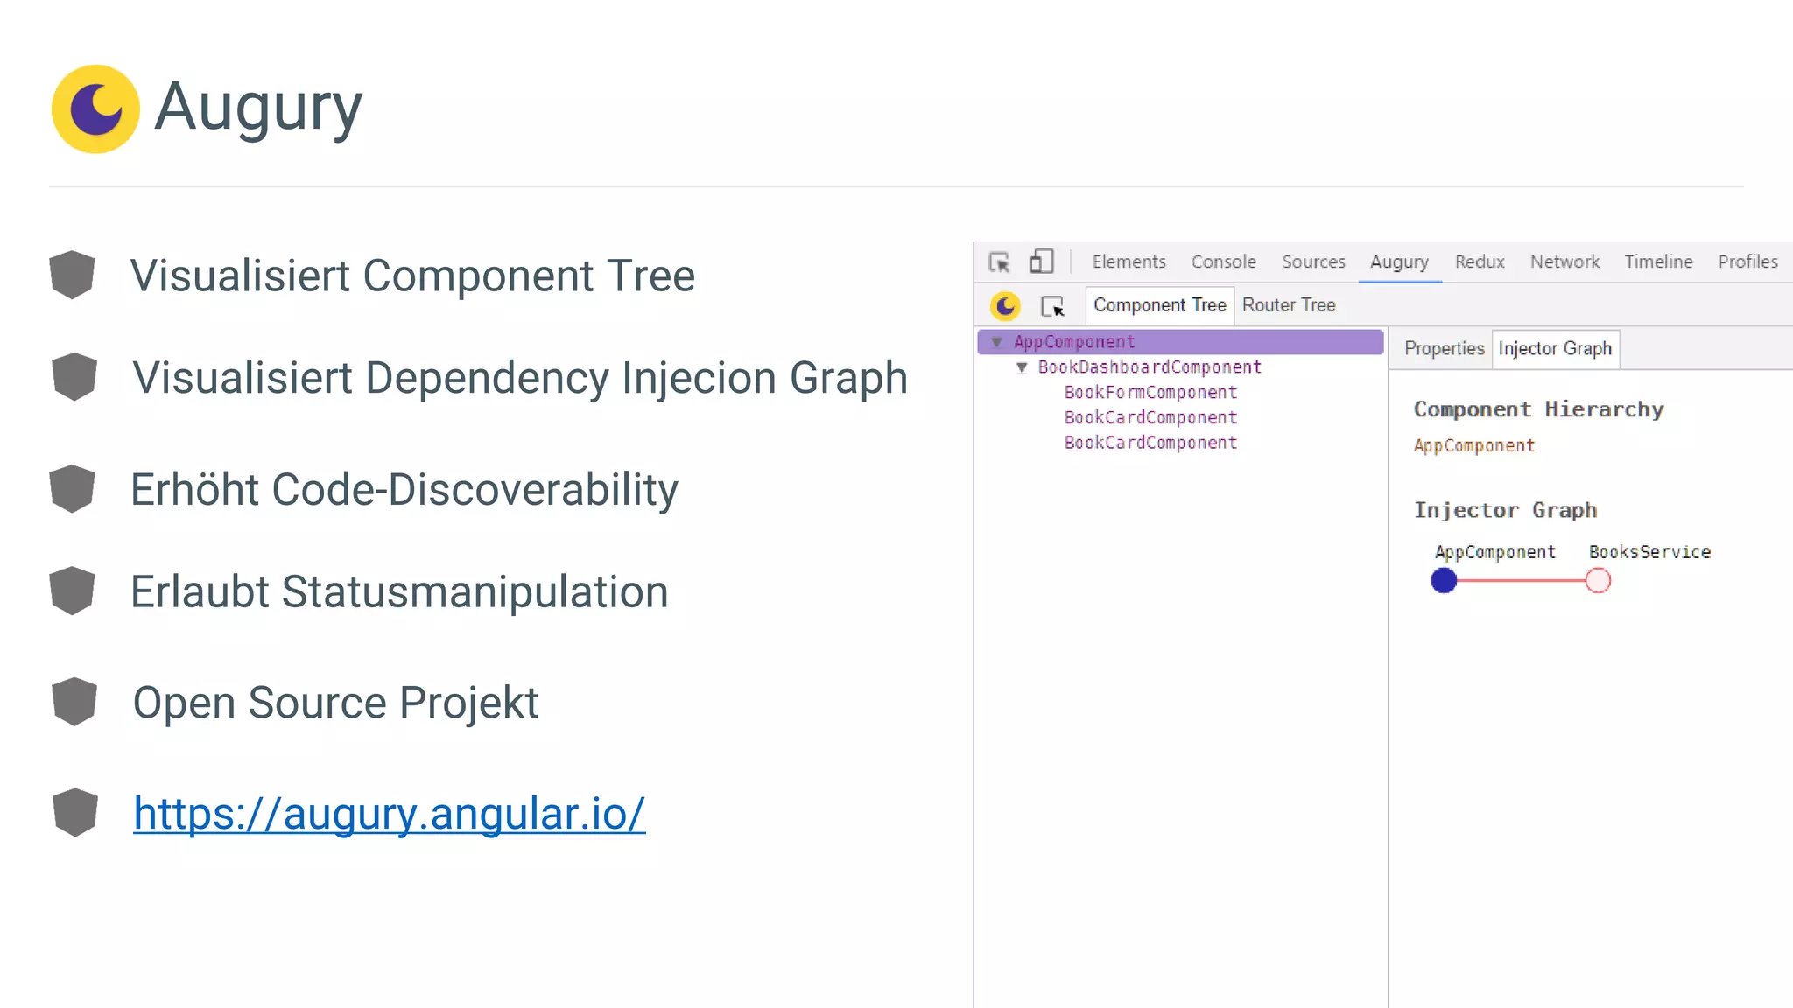Screen dimensions: 1793x1008
Task: Click the large Augury logo in the slide title
Action: pos(95,108)
